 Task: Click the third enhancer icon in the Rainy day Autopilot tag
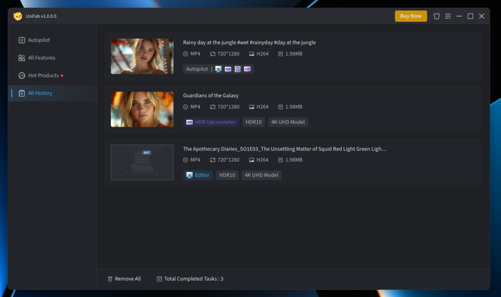[237, 69]
